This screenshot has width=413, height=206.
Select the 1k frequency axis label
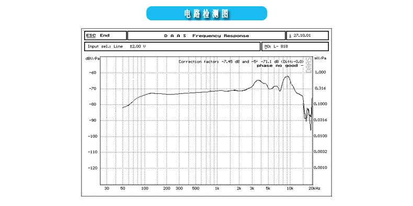click(217, 189)
